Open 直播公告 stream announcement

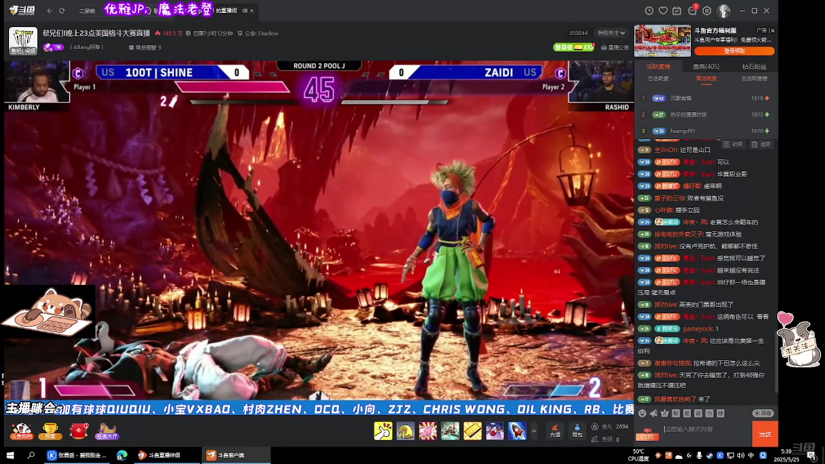(615, 48)
